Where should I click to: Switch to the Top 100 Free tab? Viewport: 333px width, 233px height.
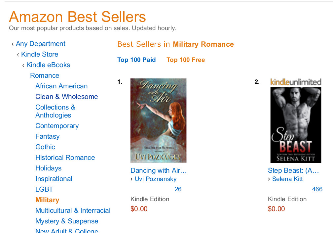tap(186, 60)
